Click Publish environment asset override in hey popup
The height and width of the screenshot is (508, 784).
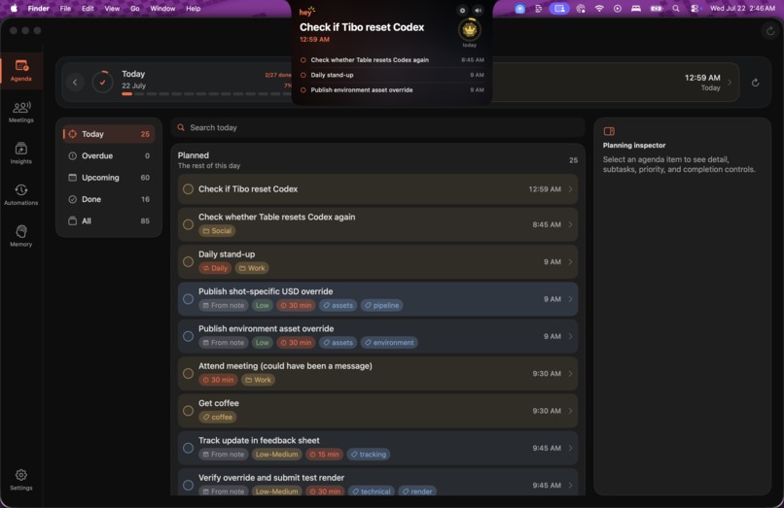(393, 90)
